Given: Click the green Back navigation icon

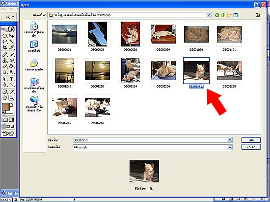Looking at the screenshot, I should (217, 15).
